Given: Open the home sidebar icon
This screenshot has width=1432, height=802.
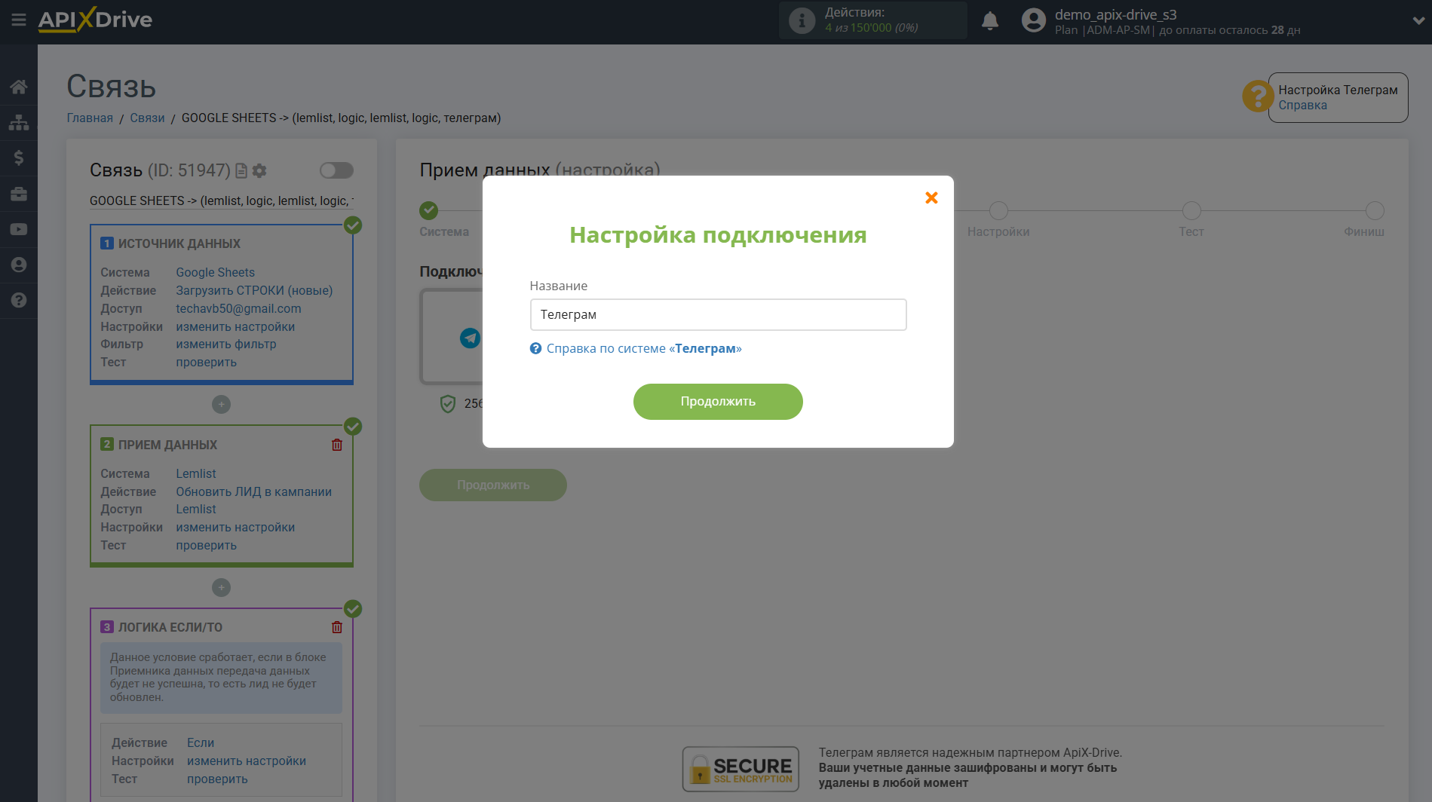Looking at the screenshot, I should point(19,87).
